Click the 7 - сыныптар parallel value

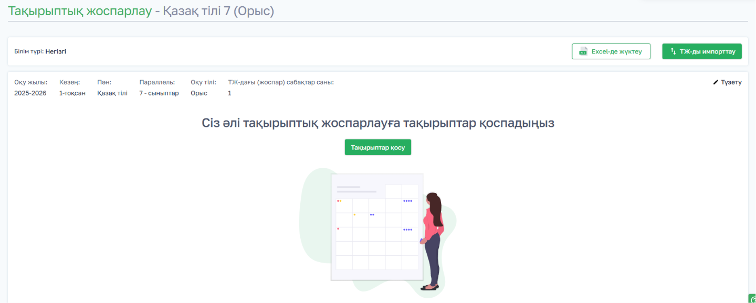[x=159, y=93]
